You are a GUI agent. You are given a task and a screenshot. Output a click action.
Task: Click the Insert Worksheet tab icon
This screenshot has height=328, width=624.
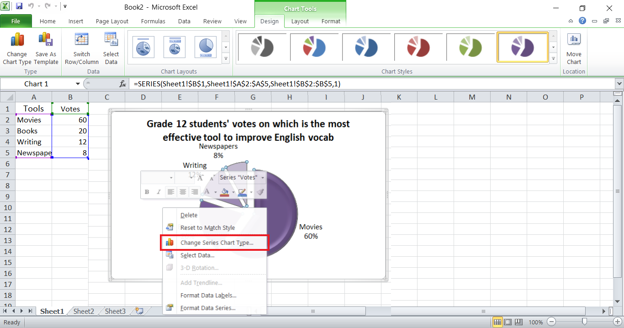139,311
